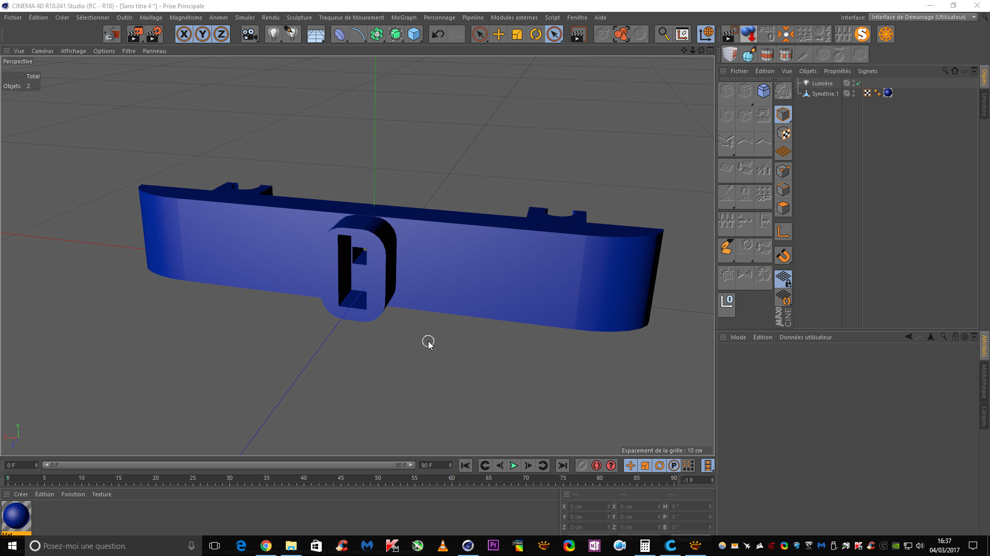
Task: Open the Sculpture menu
Action: 299,18
